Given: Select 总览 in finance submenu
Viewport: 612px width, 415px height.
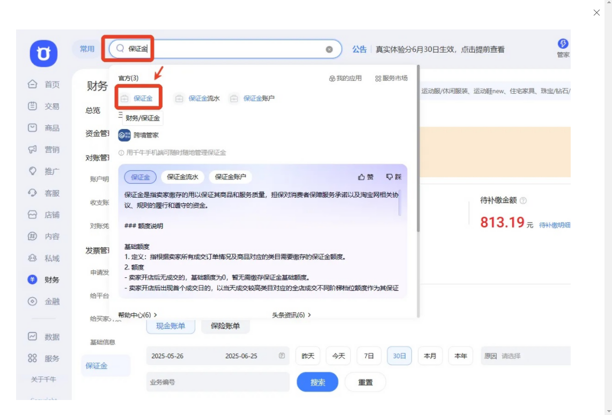Looking at the screenshot, I should click(x=93, y=110).
